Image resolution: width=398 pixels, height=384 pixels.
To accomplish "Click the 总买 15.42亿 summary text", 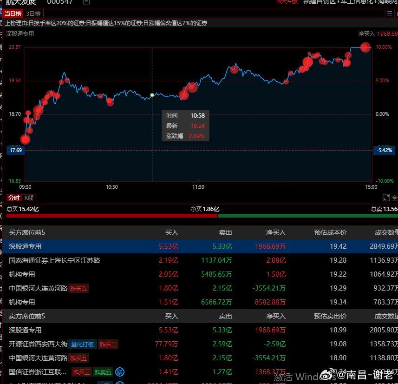I will point(23,209).
